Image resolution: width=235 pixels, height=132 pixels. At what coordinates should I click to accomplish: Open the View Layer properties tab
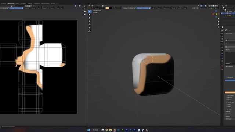[x=222, y=39]
